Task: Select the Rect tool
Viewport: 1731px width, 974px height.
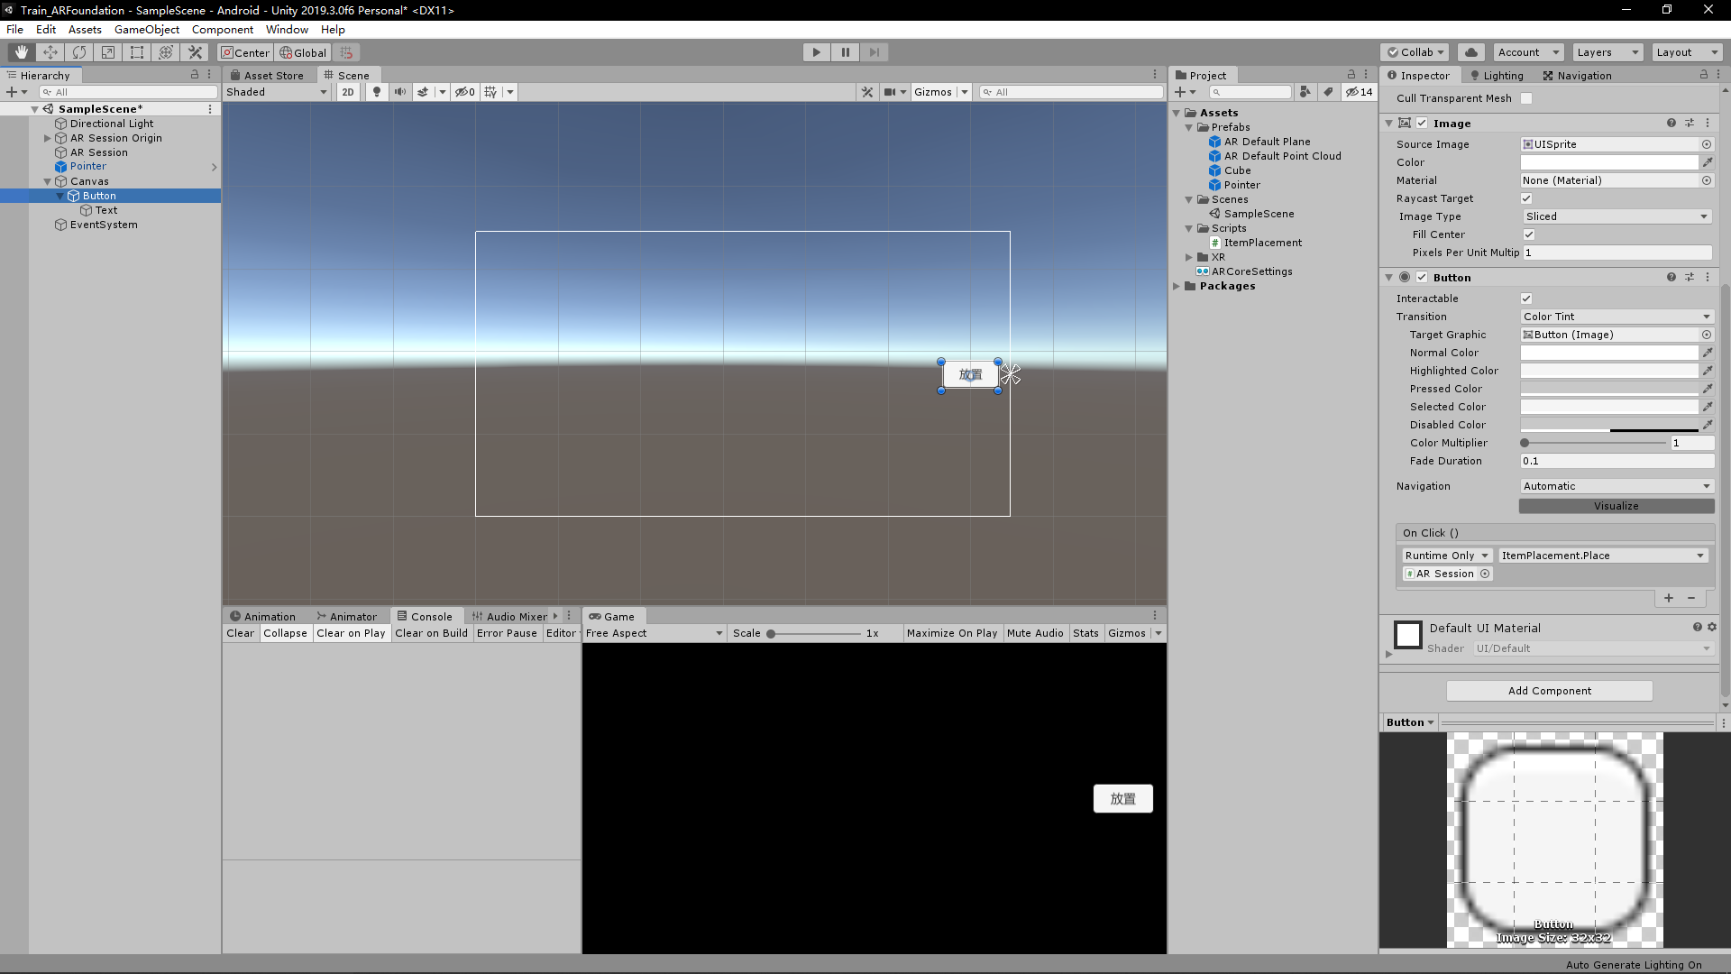Action: tap(137, 52)
